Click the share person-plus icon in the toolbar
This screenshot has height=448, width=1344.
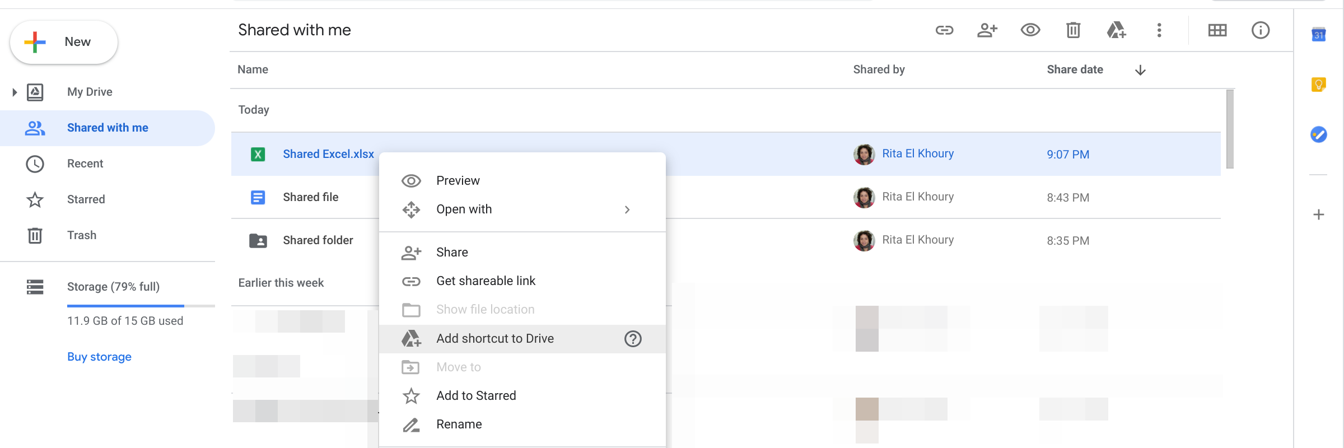pos(987,30)
